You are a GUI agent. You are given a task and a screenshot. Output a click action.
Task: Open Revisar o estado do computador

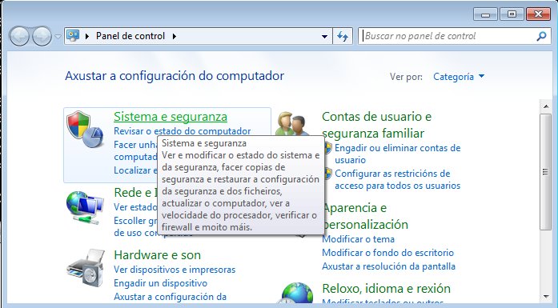(183, 131)
